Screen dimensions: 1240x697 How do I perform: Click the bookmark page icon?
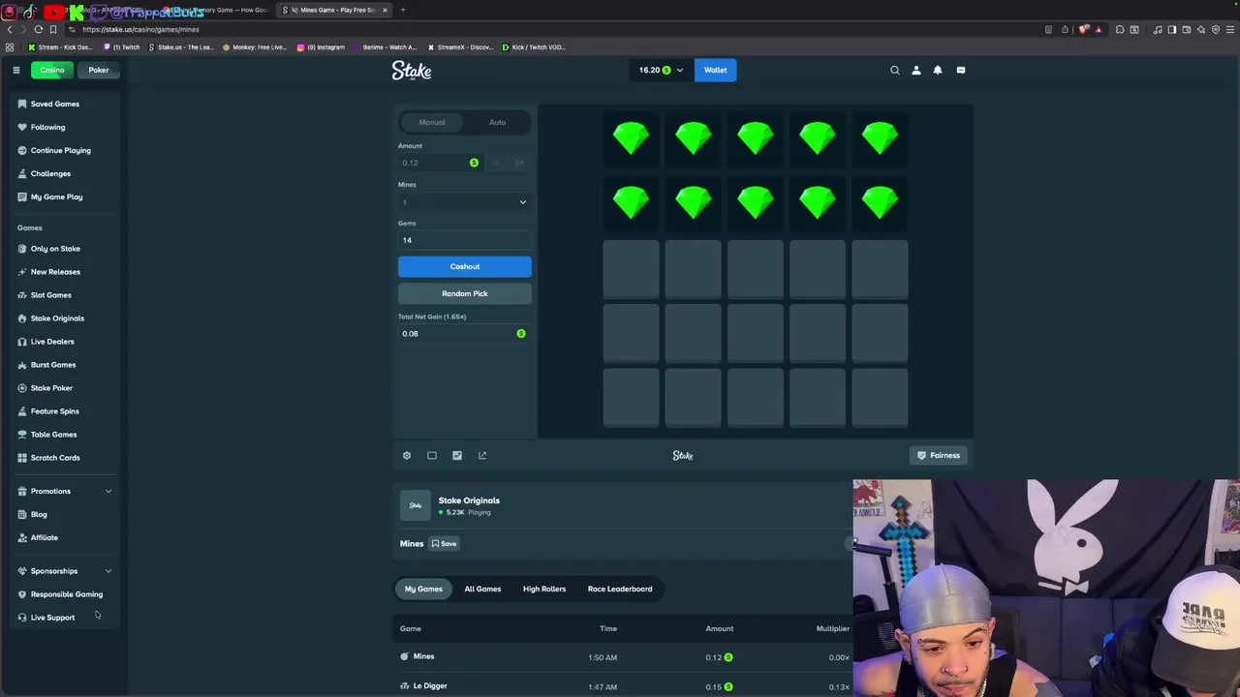point(53,29)
